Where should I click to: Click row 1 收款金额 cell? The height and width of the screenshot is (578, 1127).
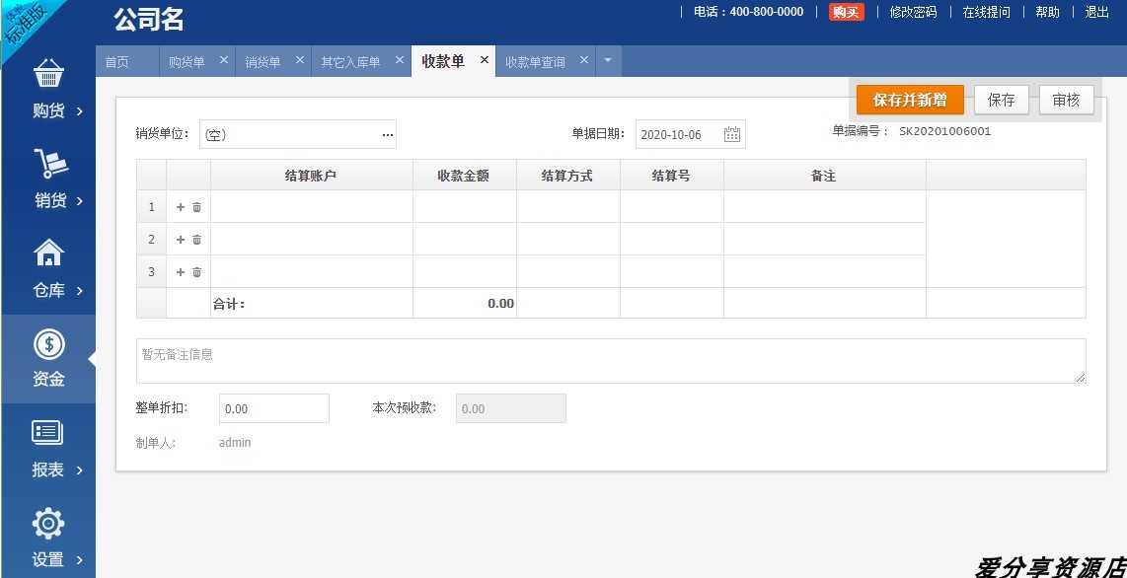point(464,207)
